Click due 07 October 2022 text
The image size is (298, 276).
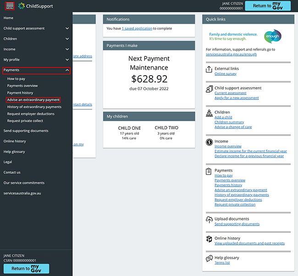[x=149, y=89]
